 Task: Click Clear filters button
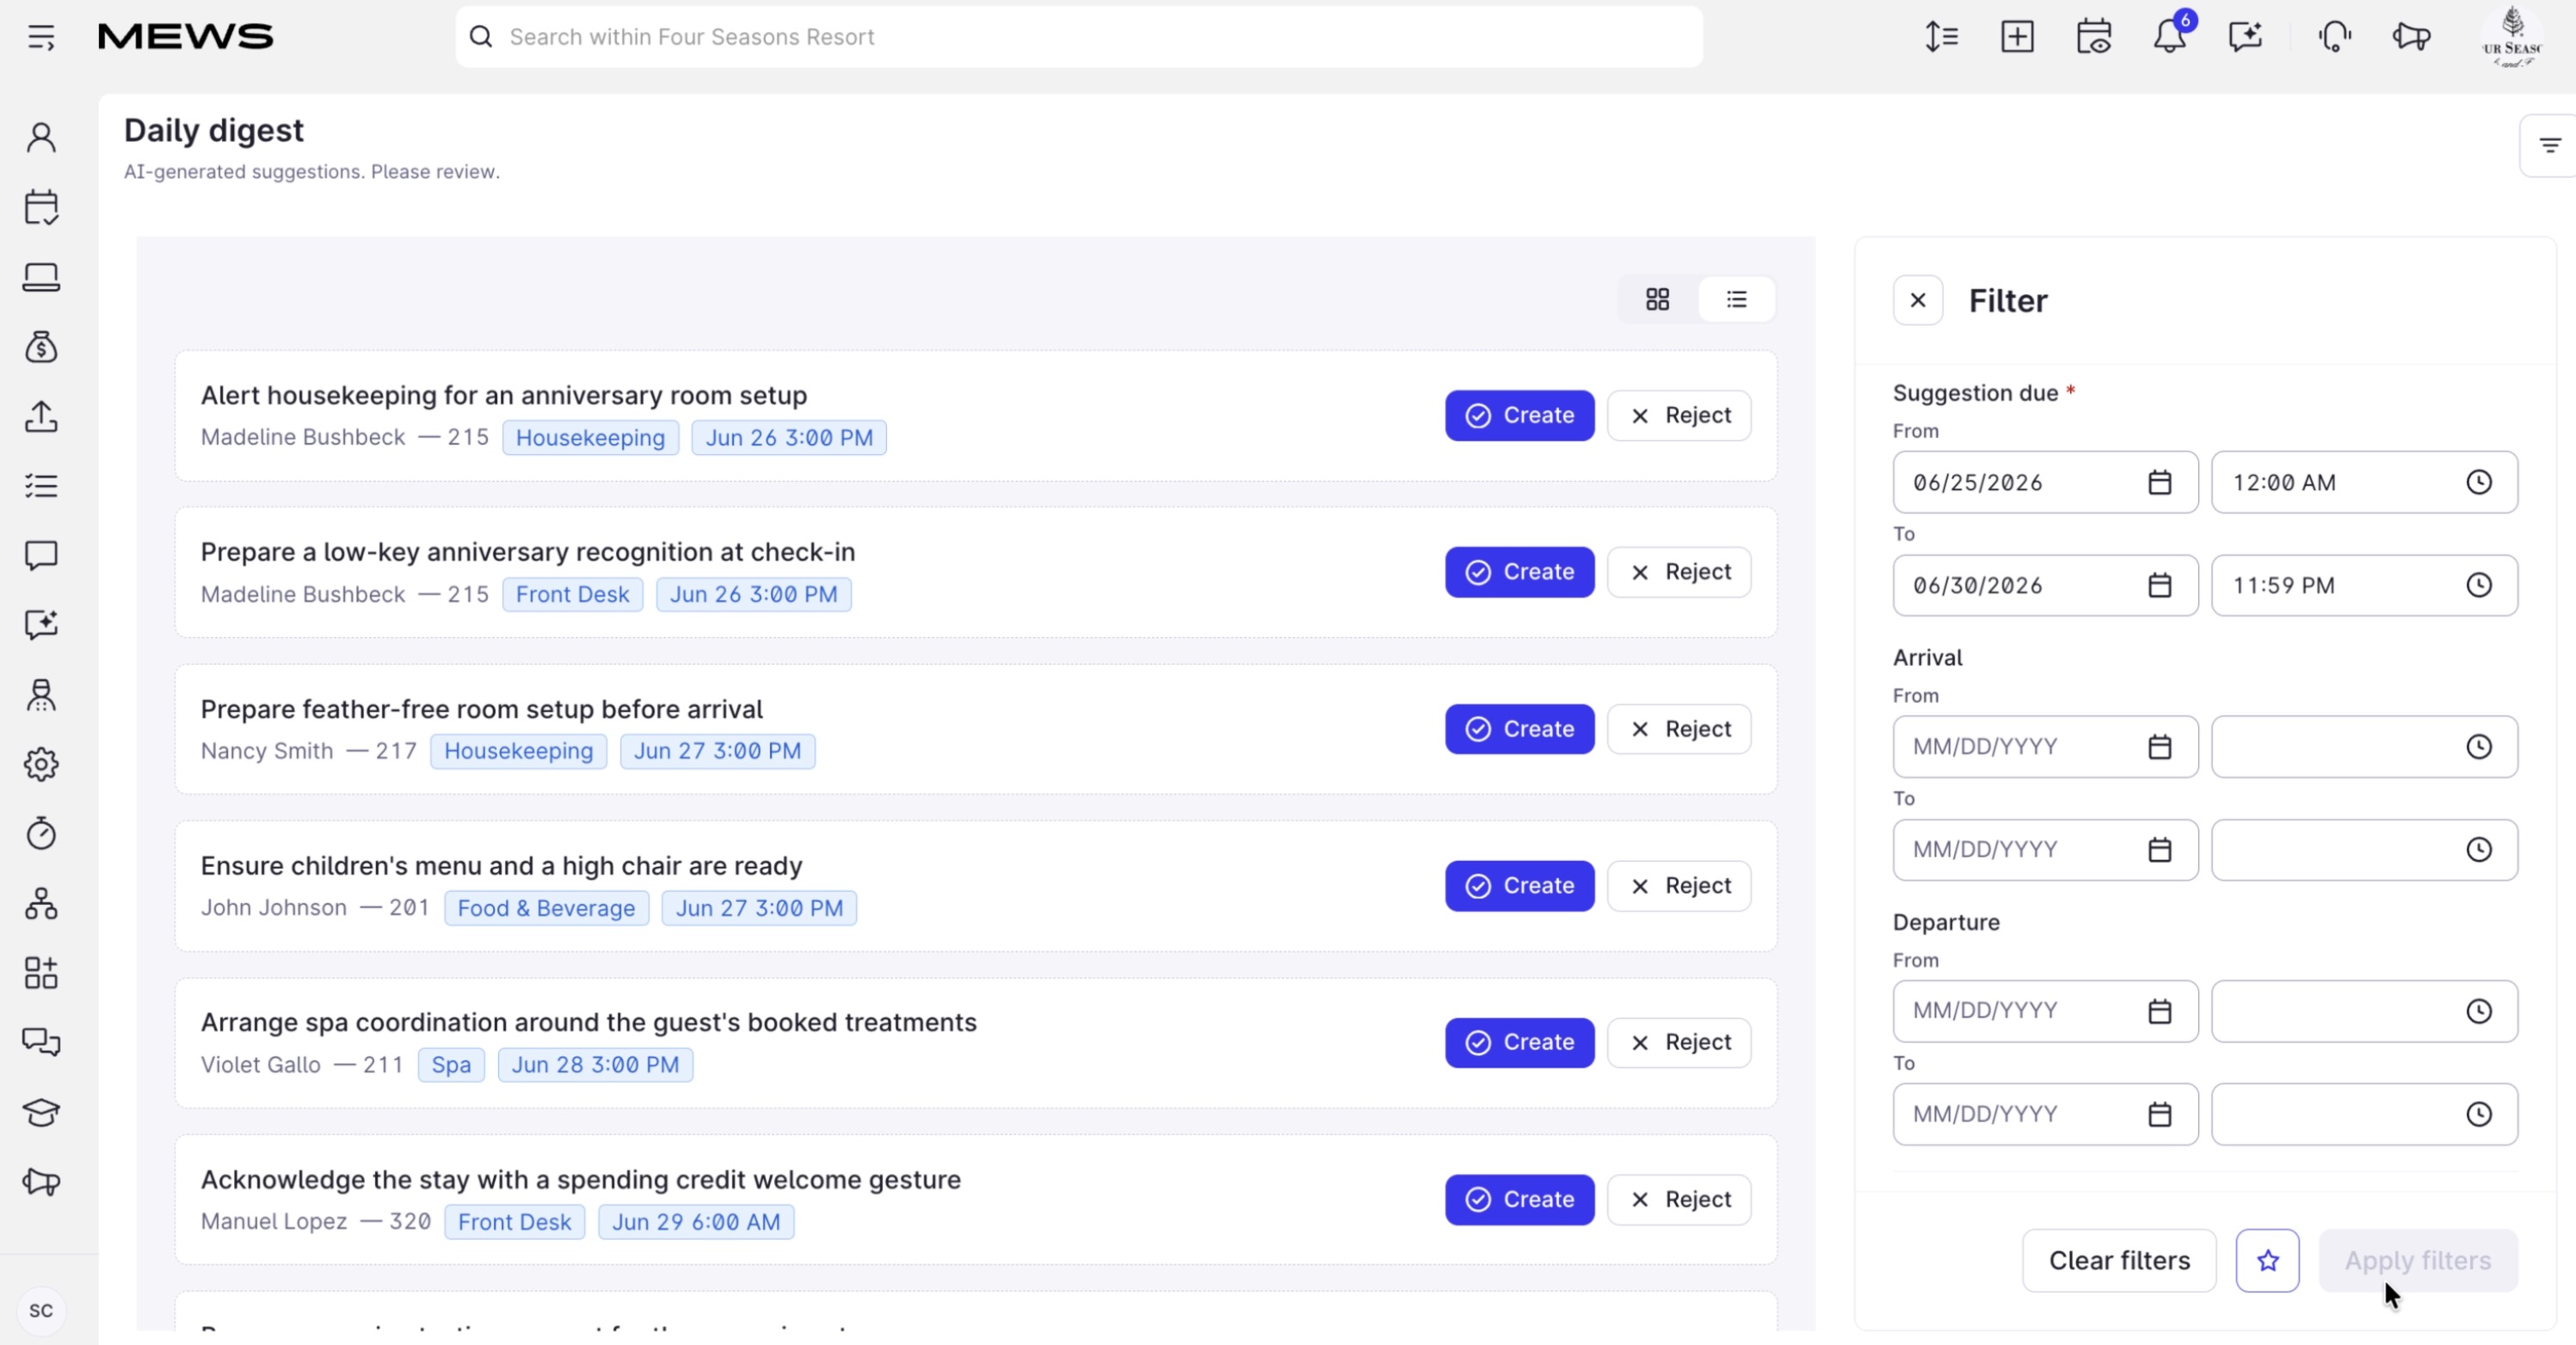point(2119,1260)
